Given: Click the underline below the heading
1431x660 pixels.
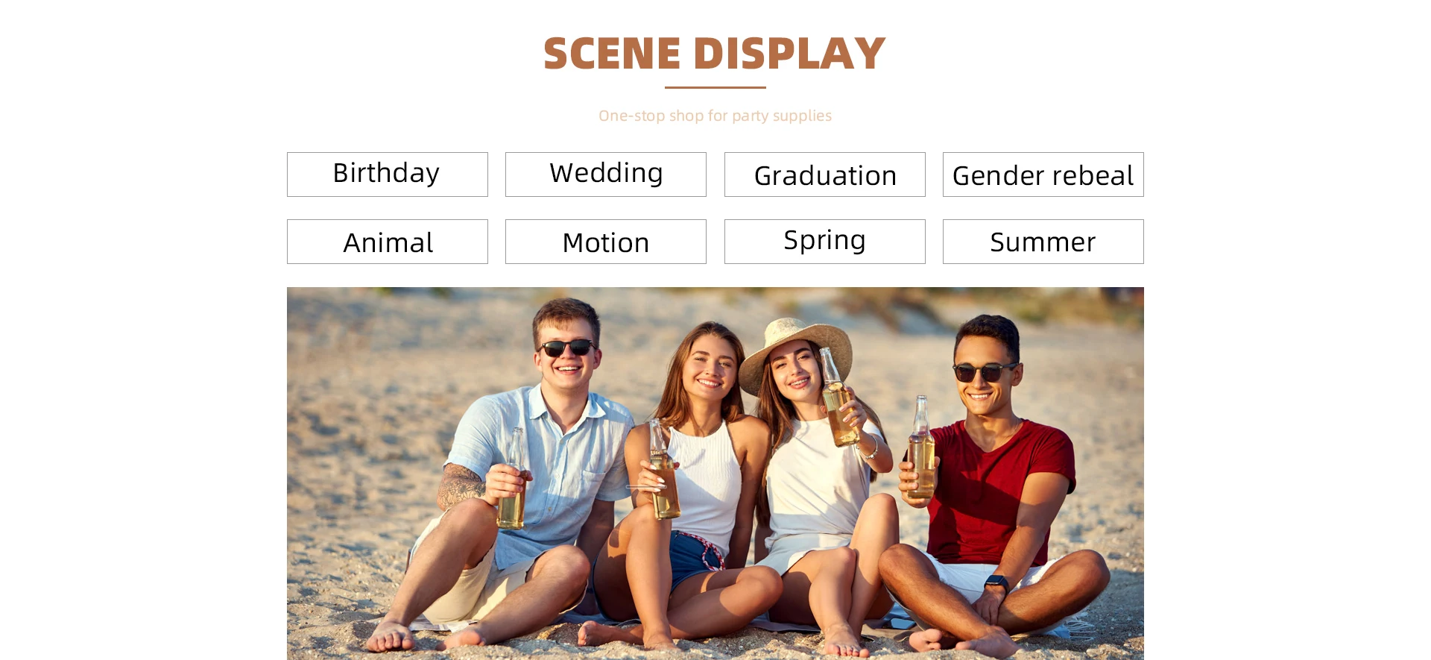Looking at the screenshot, I should coord(715,87).
